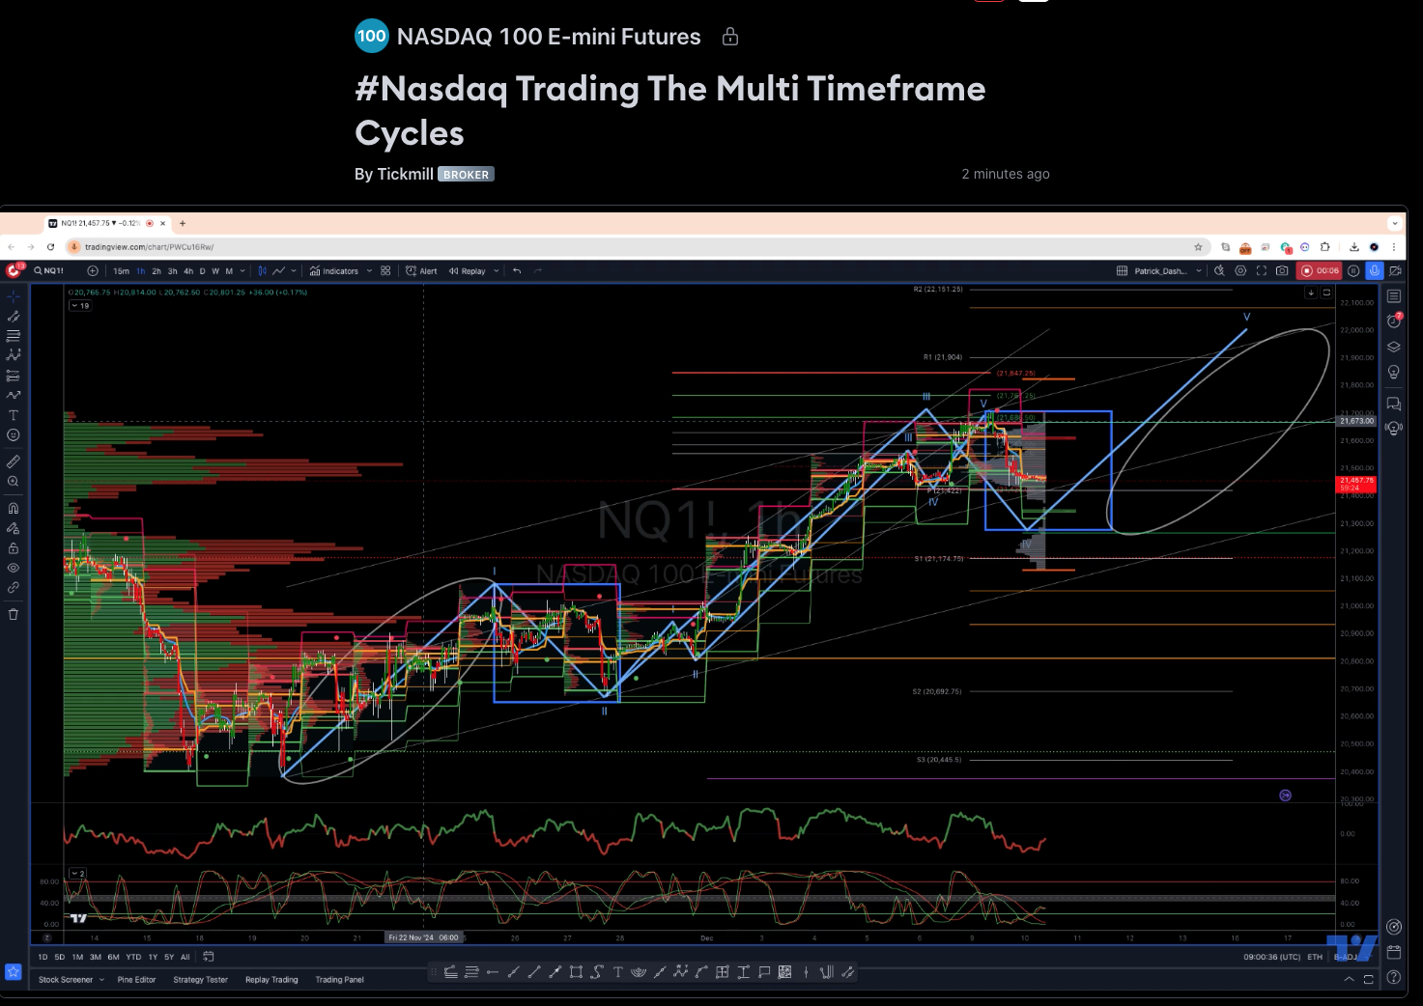Screen dimensions: 1423x1006
Task: Switch to the daily D timeframe
Action: point(202,271)
